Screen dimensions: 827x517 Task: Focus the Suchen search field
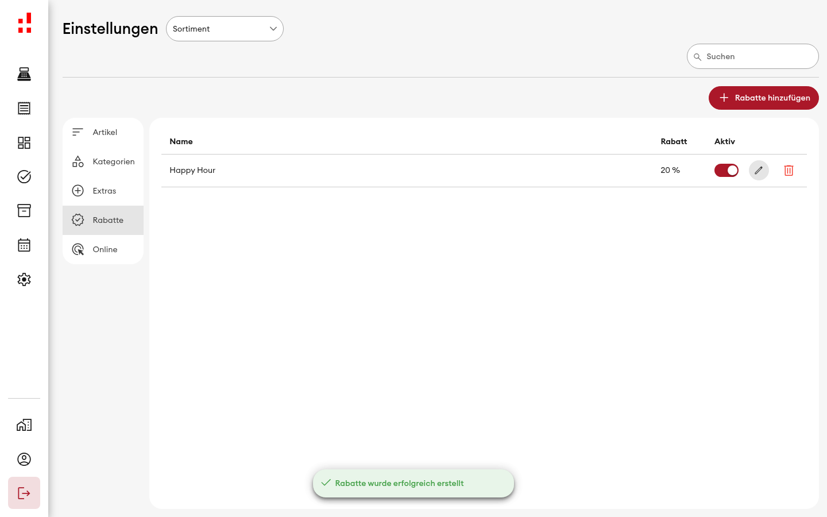point(753,56)
